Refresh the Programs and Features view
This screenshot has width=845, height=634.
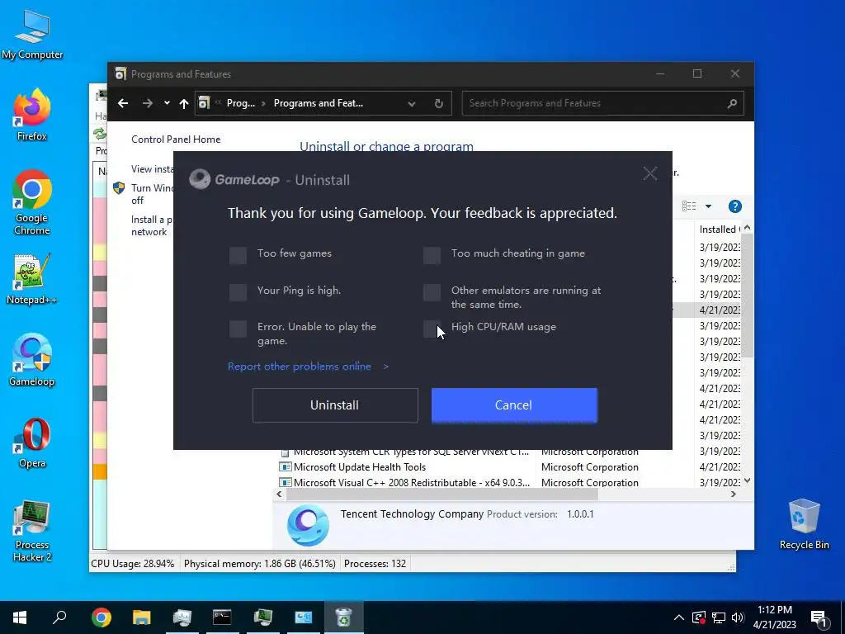[439, 103]
